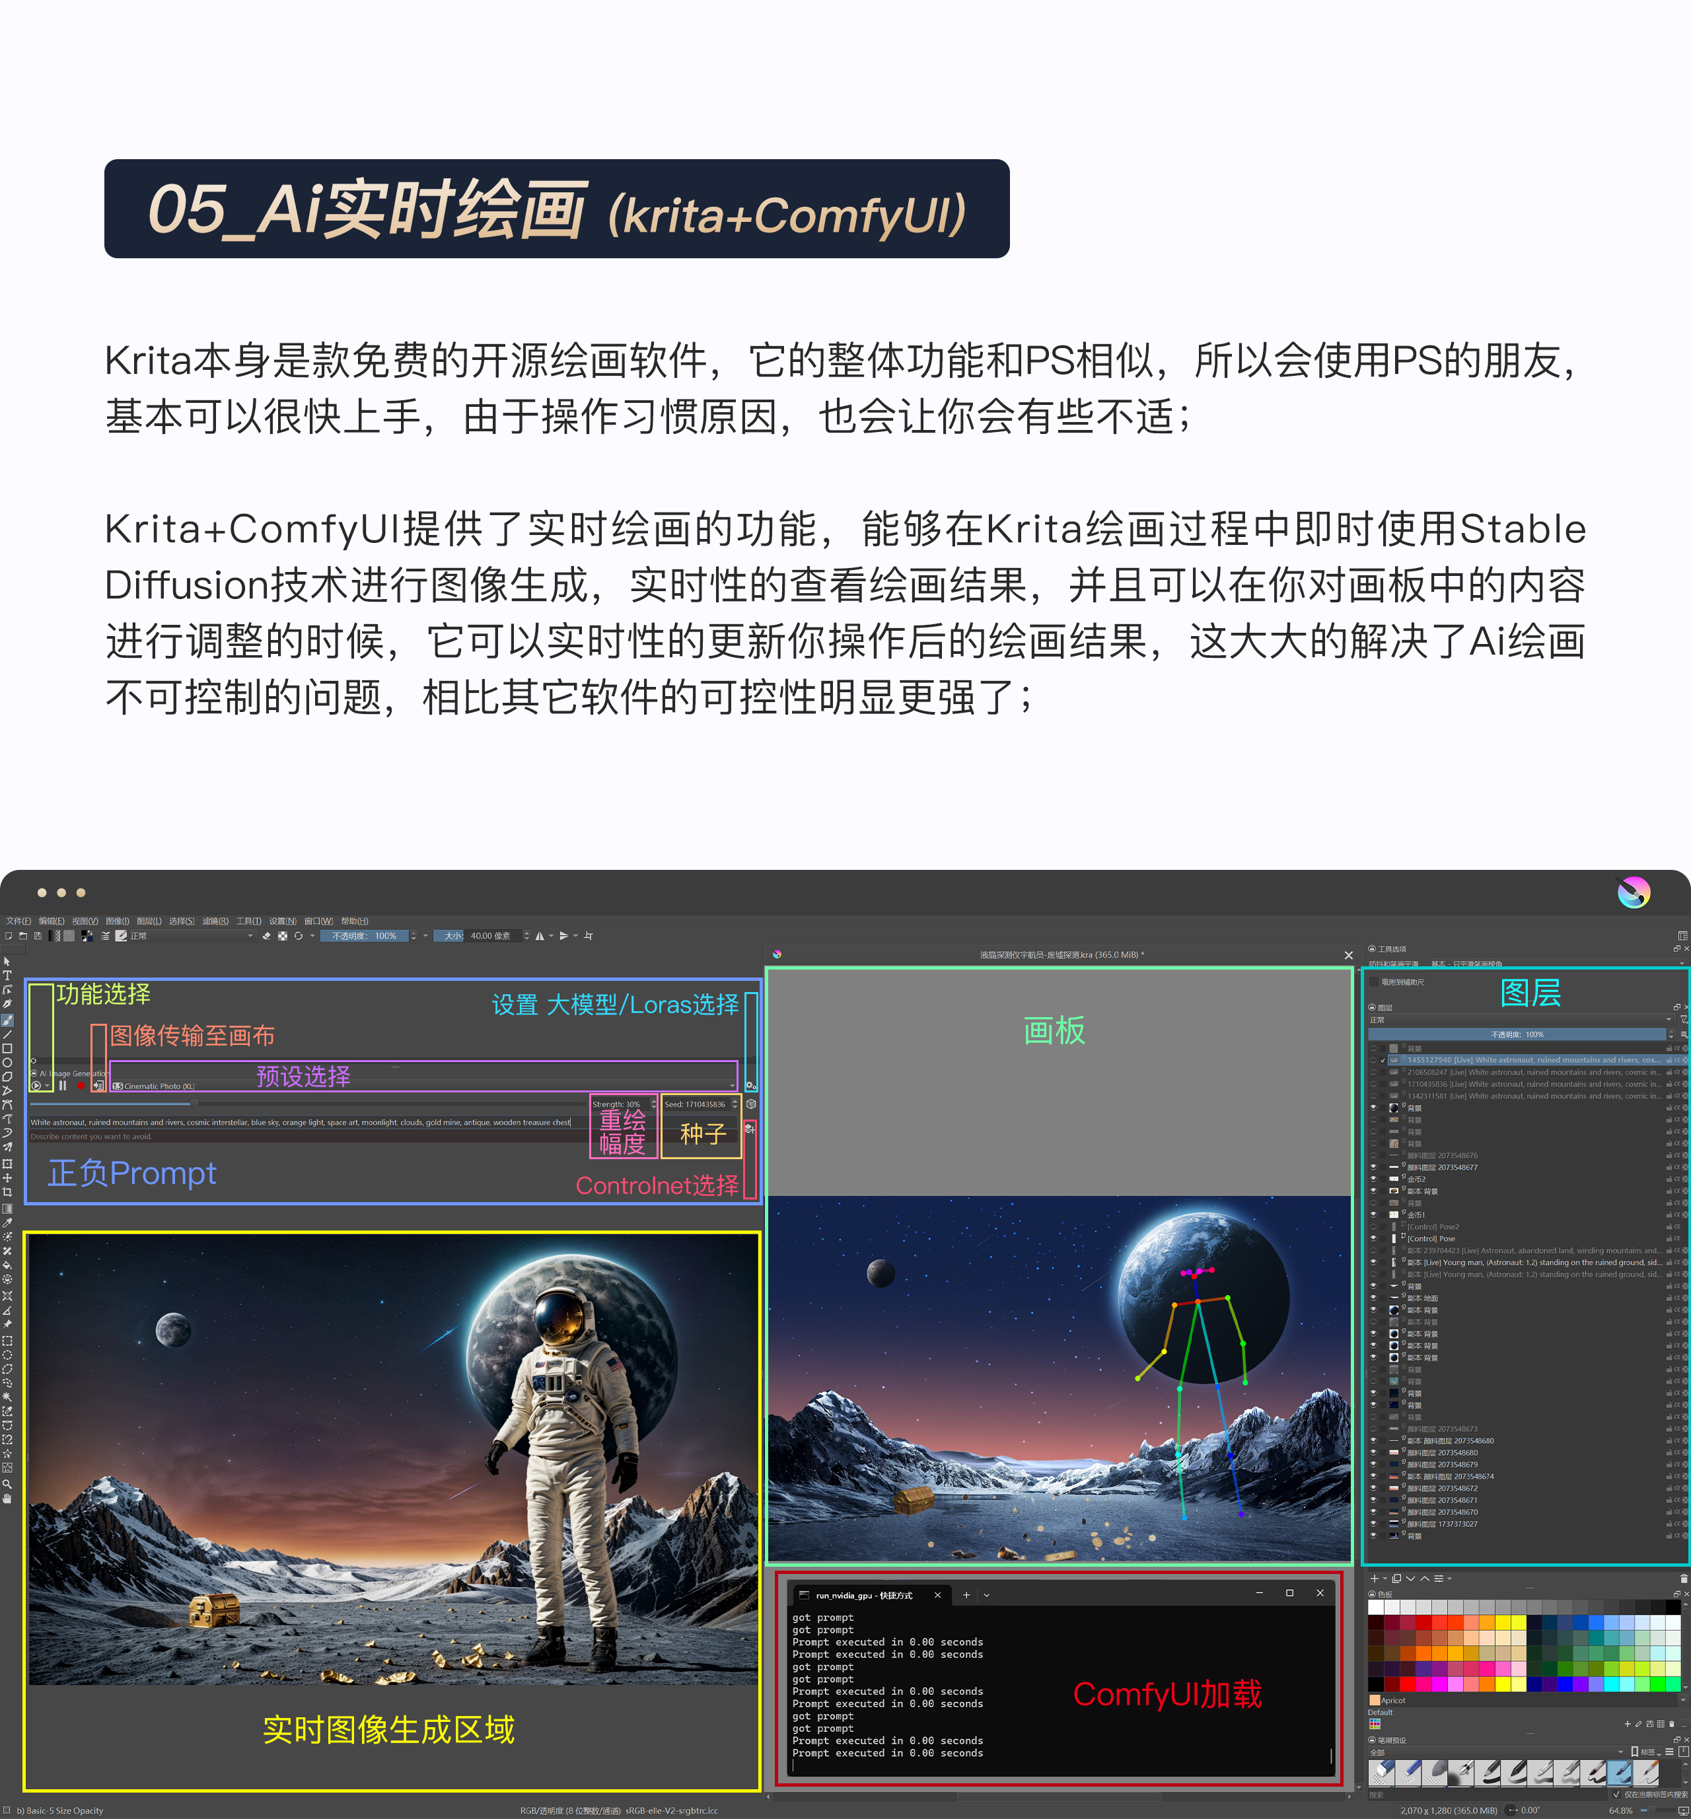Click the layer filter funnel icon
Image resolution: width=1691 pixels, height=1819 pixels.
click(1684, 1019)
